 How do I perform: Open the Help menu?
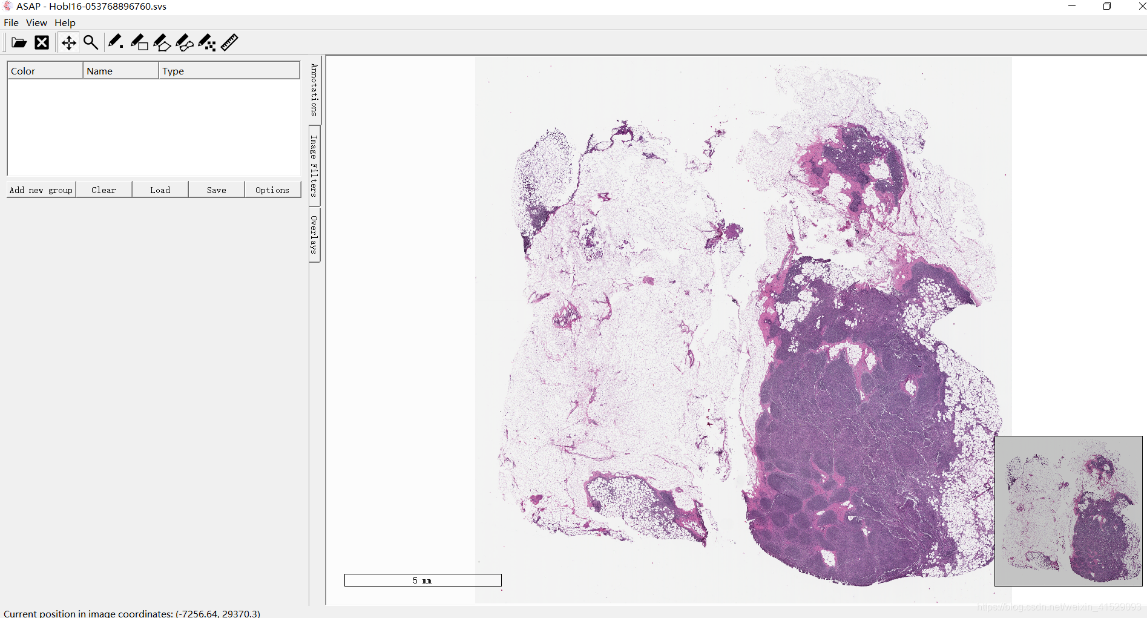pos(65,22)
